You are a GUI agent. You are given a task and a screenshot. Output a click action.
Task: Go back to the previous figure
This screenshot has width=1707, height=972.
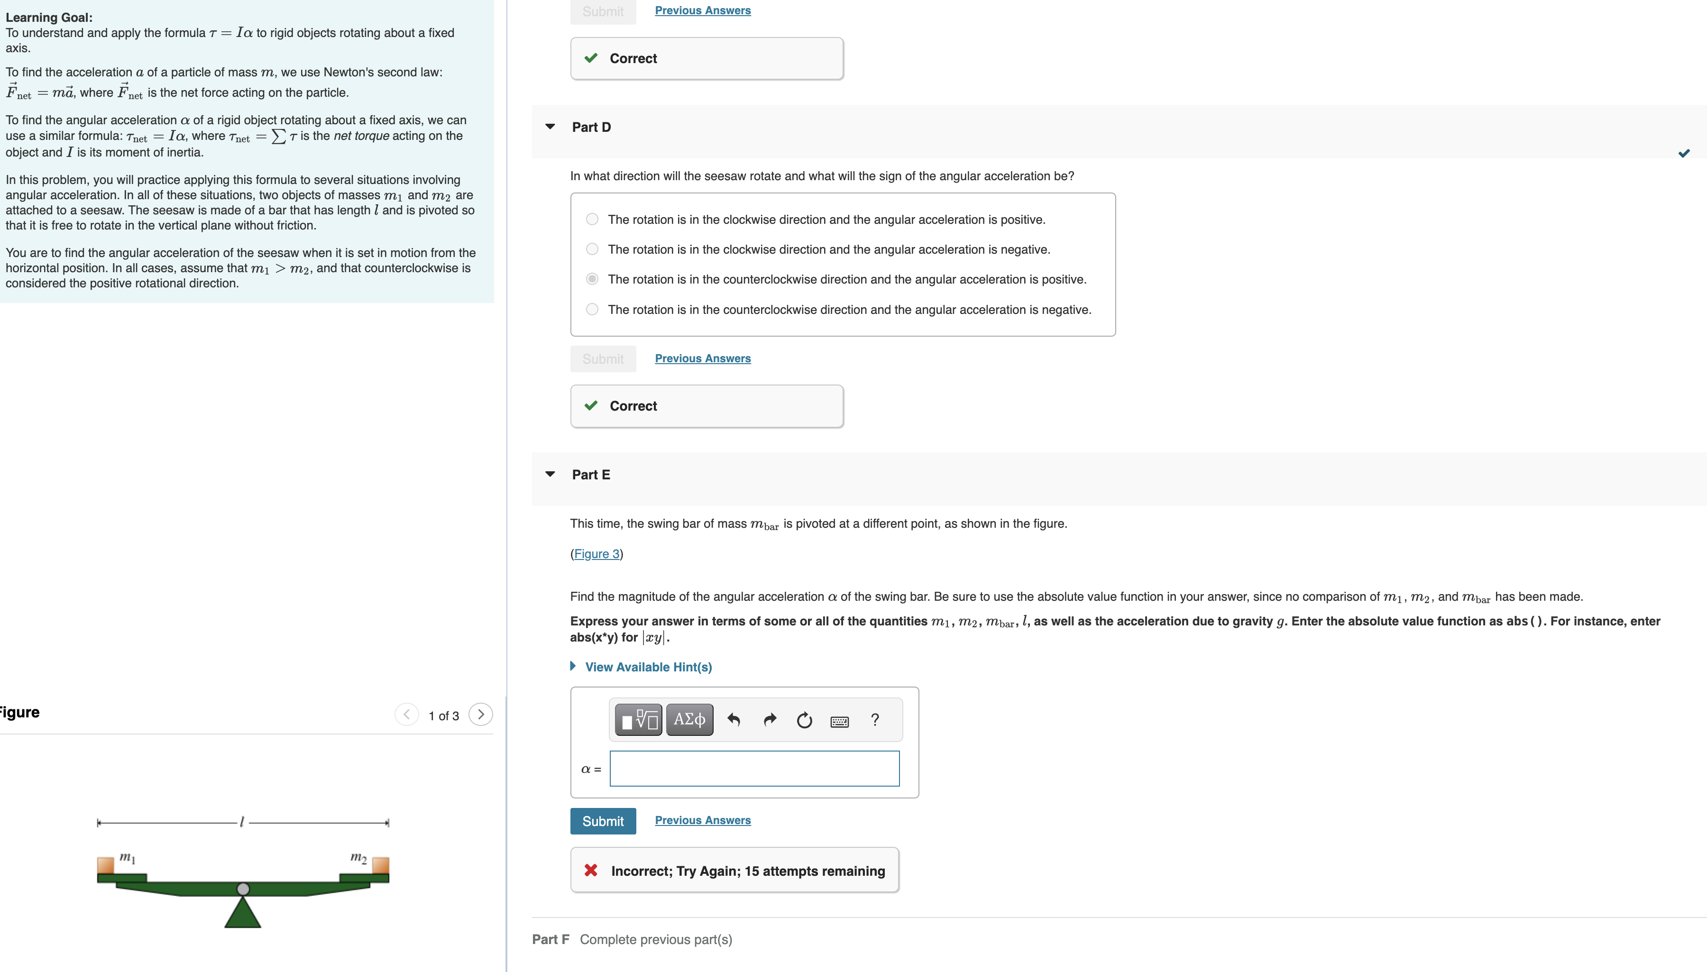tap(406, 715)
